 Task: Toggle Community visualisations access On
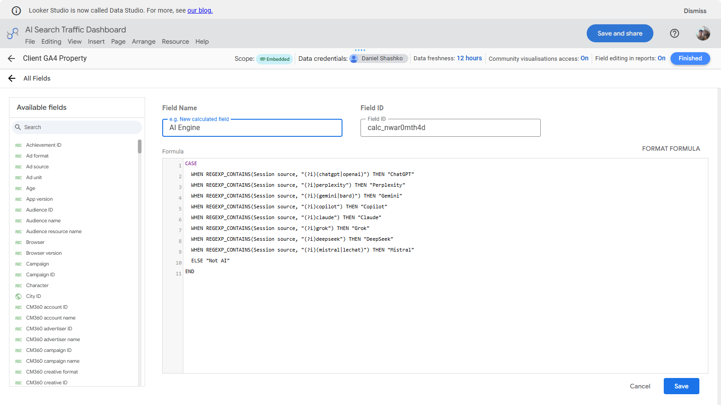tap(584, 58)
